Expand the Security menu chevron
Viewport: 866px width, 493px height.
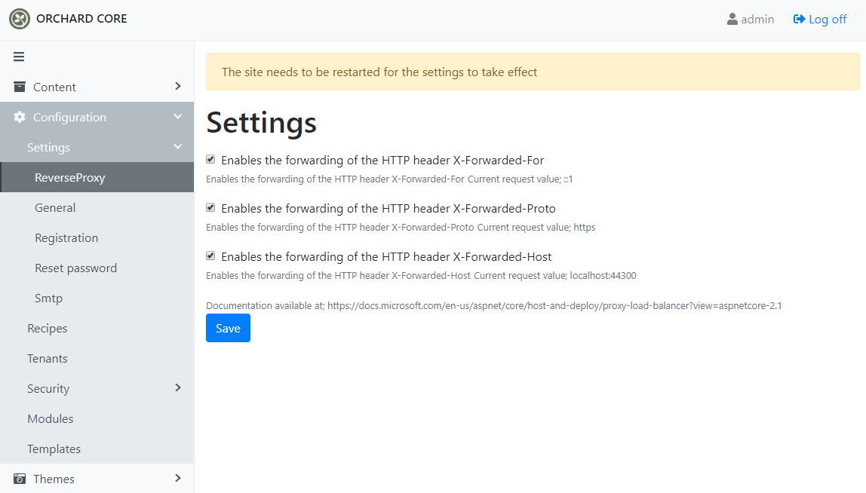178,387
